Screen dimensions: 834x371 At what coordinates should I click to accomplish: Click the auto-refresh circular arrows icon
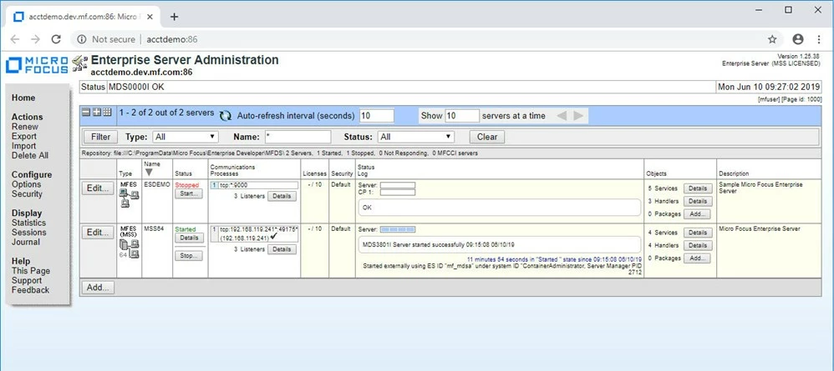pyautogui.click(x=226, y=116)
